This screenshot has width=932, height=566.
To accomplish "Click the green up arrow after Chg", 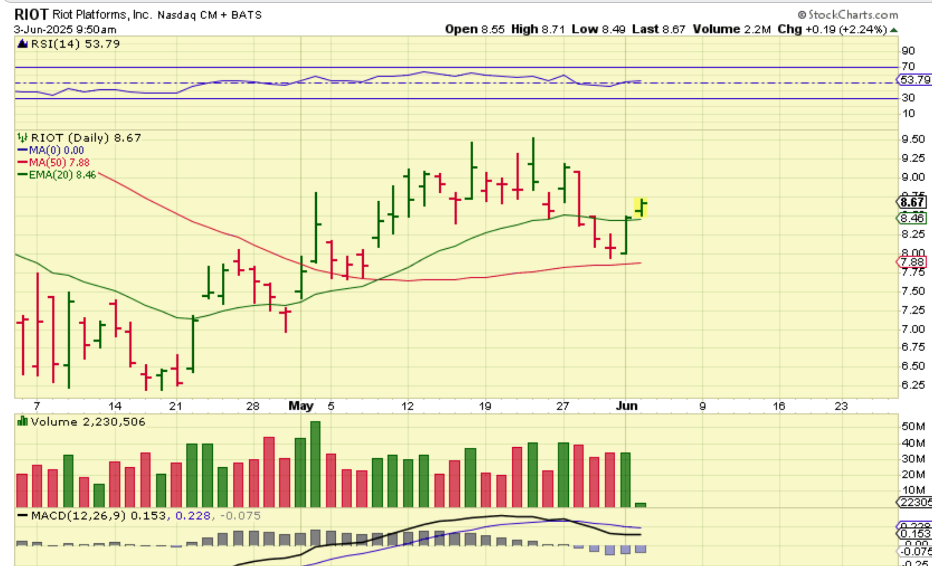I will pyautogui.click(x=893, y=30).
